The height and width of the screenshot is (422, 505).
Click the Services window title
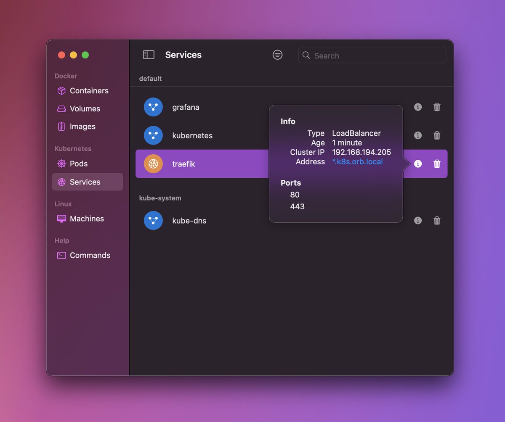tap(183, 55)
